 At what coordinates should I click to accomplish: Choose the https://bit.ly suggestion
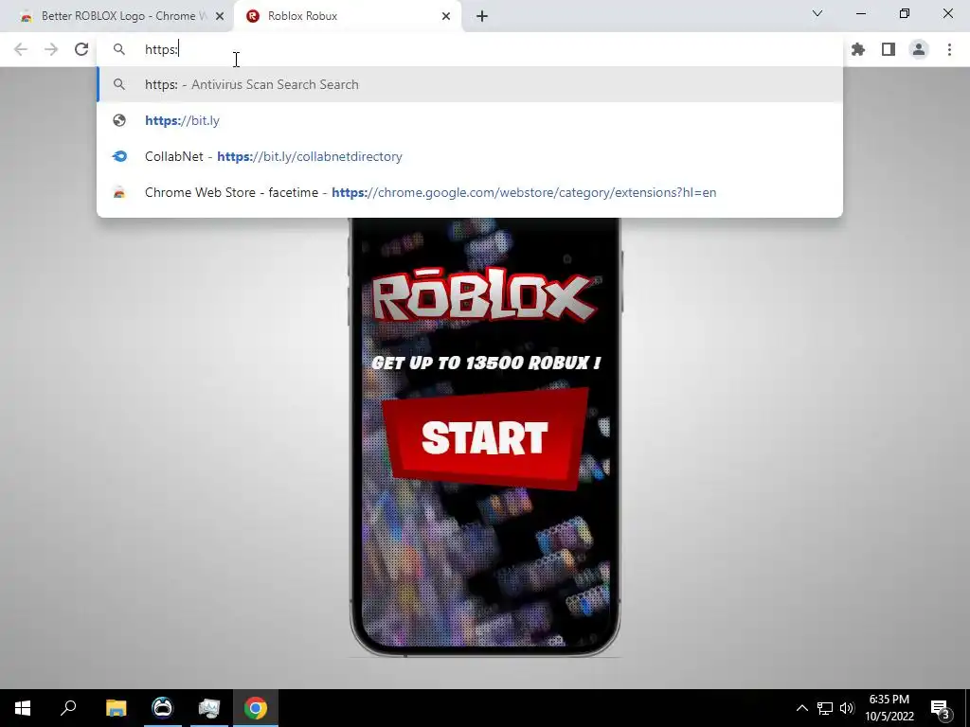[x=470, y=120]
